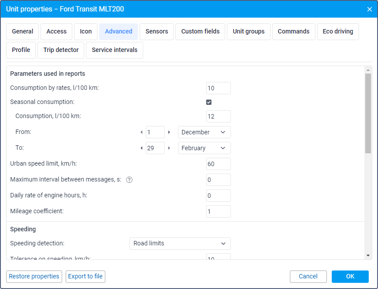This screenshot has width=378, height=289.
Task: Open help tooltip for maximum interval between messages
Action: click(129, 180)
